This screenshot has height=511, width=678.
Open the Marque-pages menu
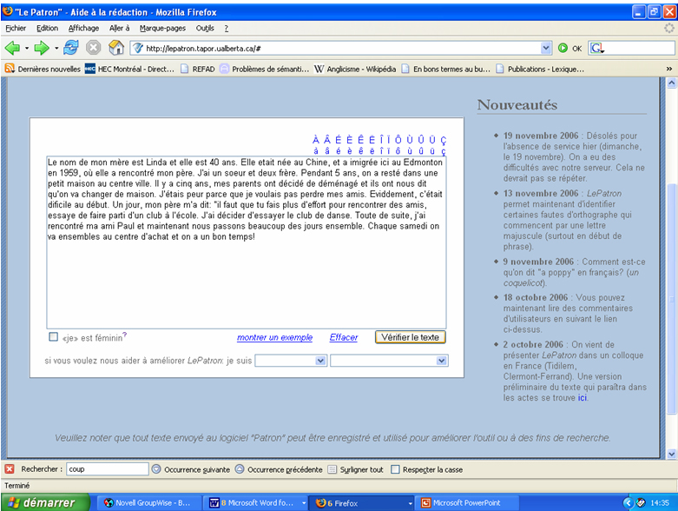(162, 28)
